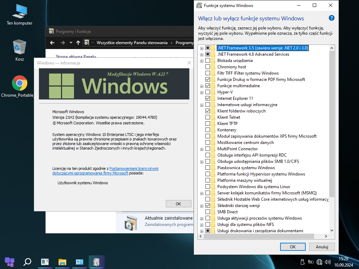Click back arrow in Programy i funkcje
This screenshot has height=269, width=359.
coord(52,43)
